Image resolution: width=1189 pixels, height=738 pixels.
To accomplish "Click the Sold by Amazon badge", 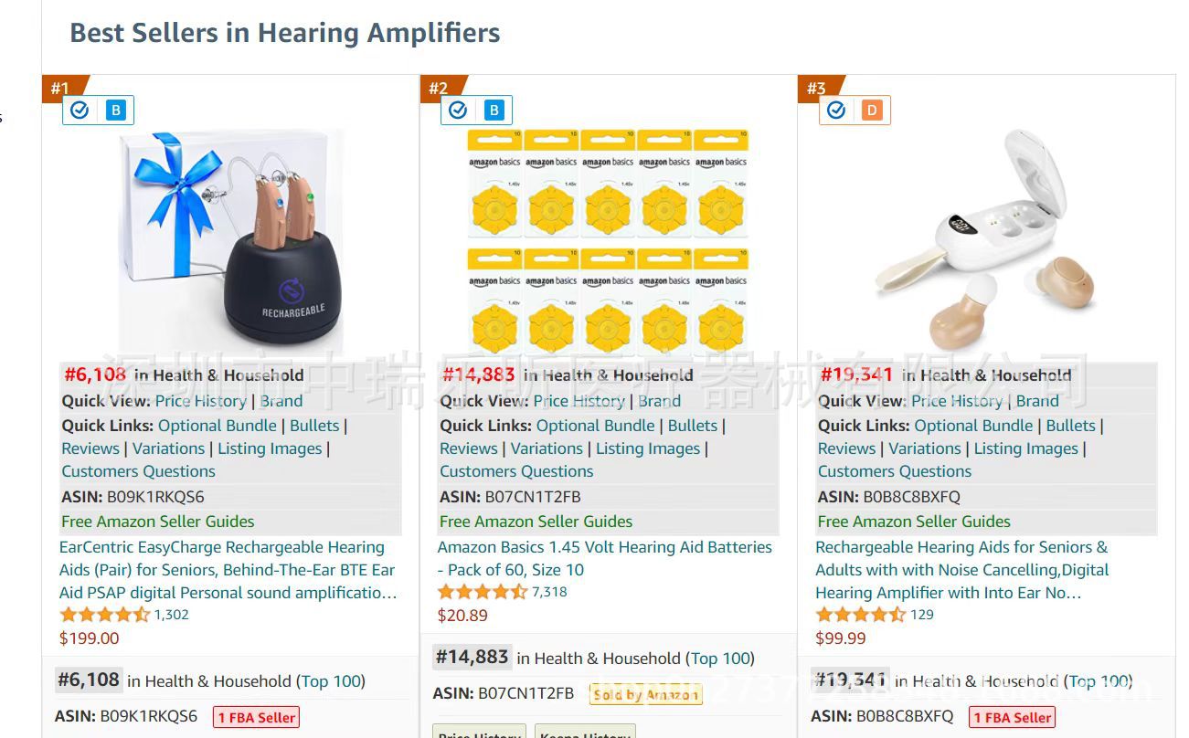I will tap(646, 694).
